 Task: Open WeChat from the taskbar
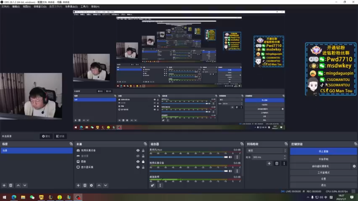[32, 197]
